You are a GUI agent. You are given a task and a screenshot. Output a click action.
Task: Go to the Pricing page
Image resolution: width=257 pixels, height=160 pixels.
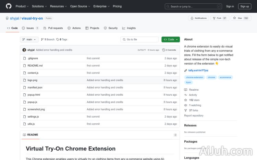117,6
